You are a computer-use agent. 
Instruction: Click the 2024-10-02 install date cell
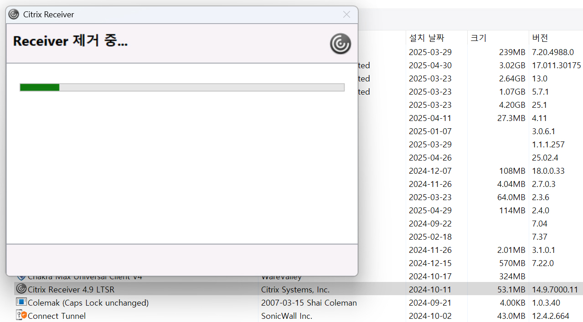pyautogui.click(x=430, y=316)
